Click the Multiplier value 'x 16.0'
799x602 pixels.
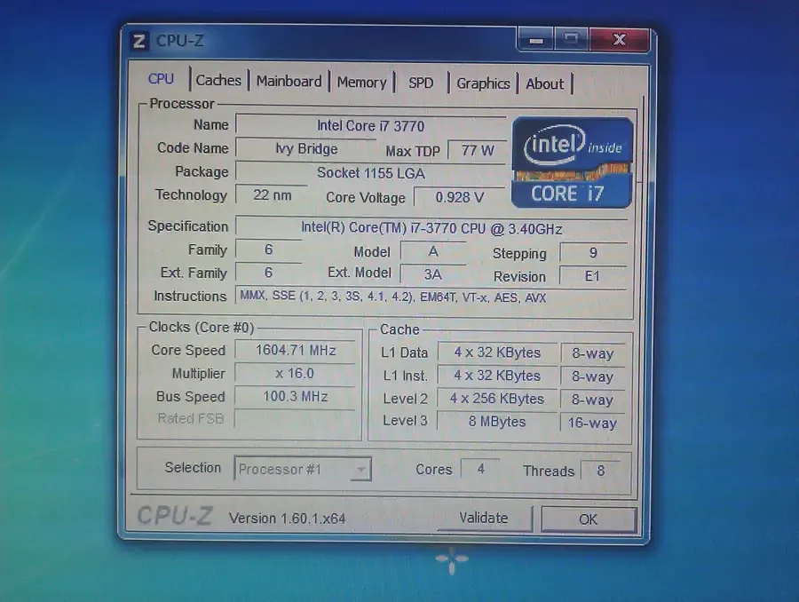click(x=295, y=373)
